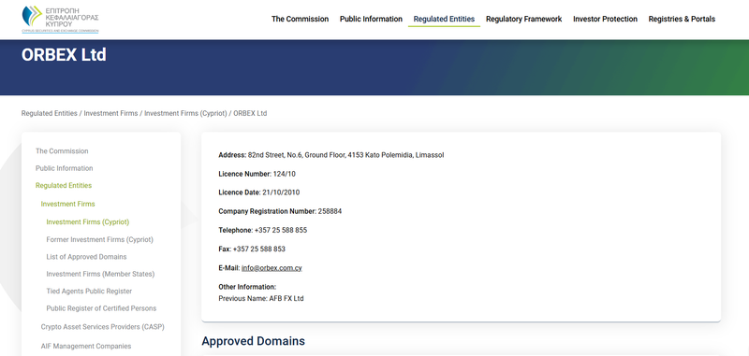Select Public Information in sidebar

point(64,168)
